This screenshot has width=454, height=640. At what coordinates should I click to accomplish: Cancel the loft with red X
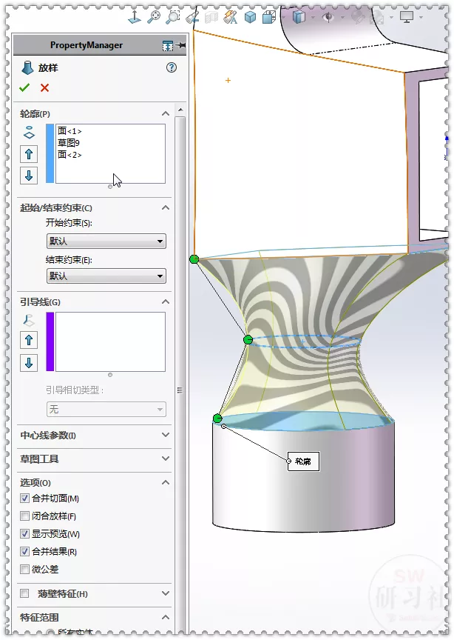45,87
